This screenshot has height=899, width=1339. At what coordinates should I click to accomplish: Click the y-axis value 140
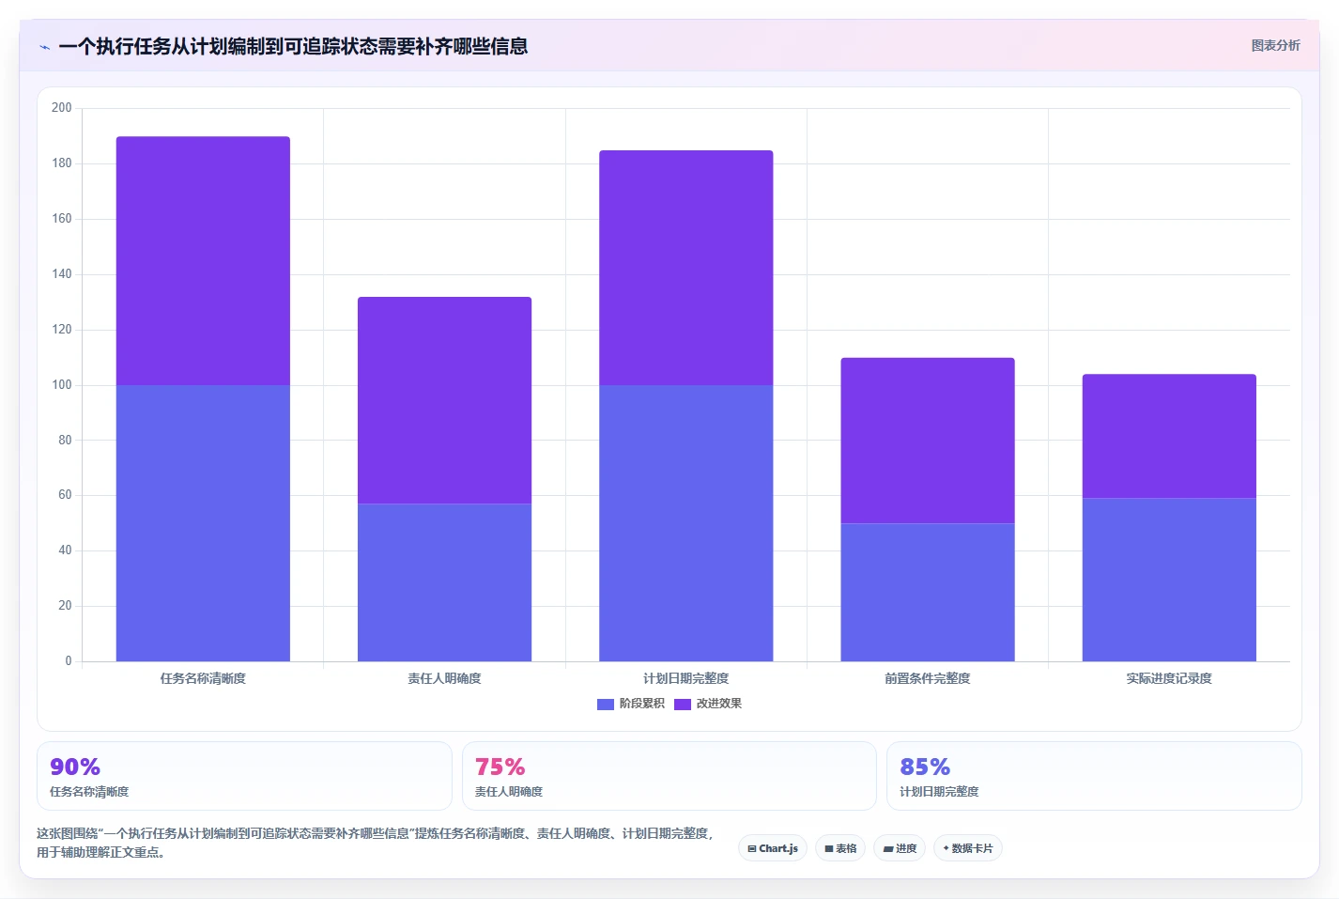(x=62, y=274)
